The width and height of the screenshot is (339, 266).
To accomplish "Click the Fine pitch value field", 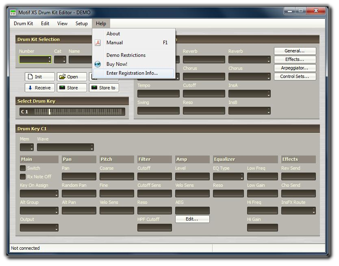I will (117, 194).
